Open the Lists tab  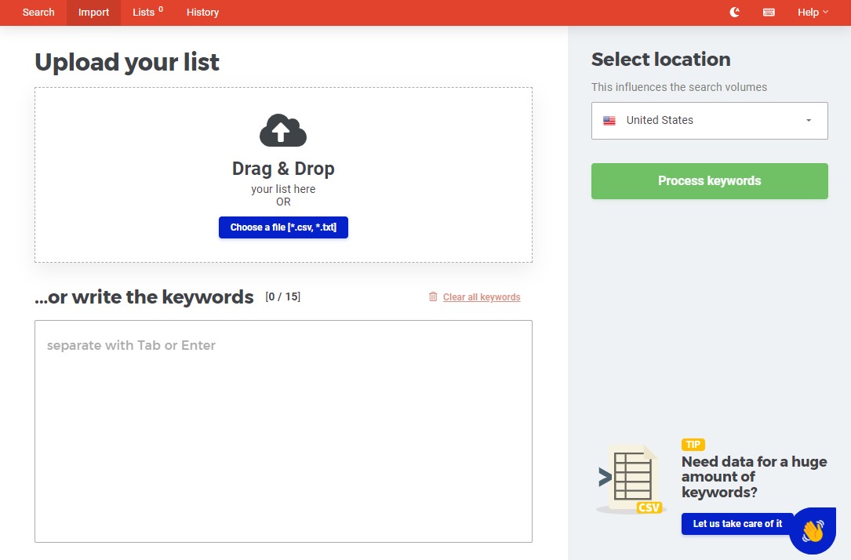(147, 12)
